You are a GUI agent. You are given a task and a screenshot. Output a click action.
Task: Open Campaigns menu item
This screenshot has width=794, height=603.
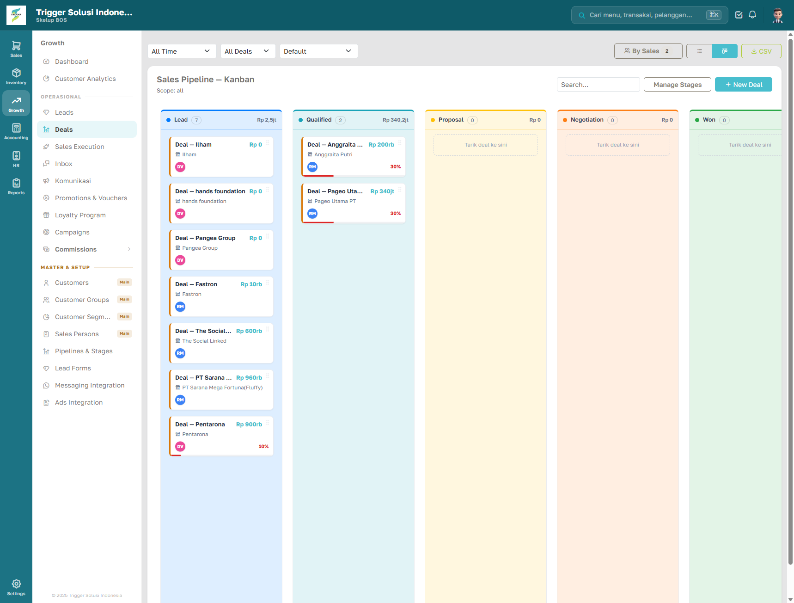click(87, 232)
